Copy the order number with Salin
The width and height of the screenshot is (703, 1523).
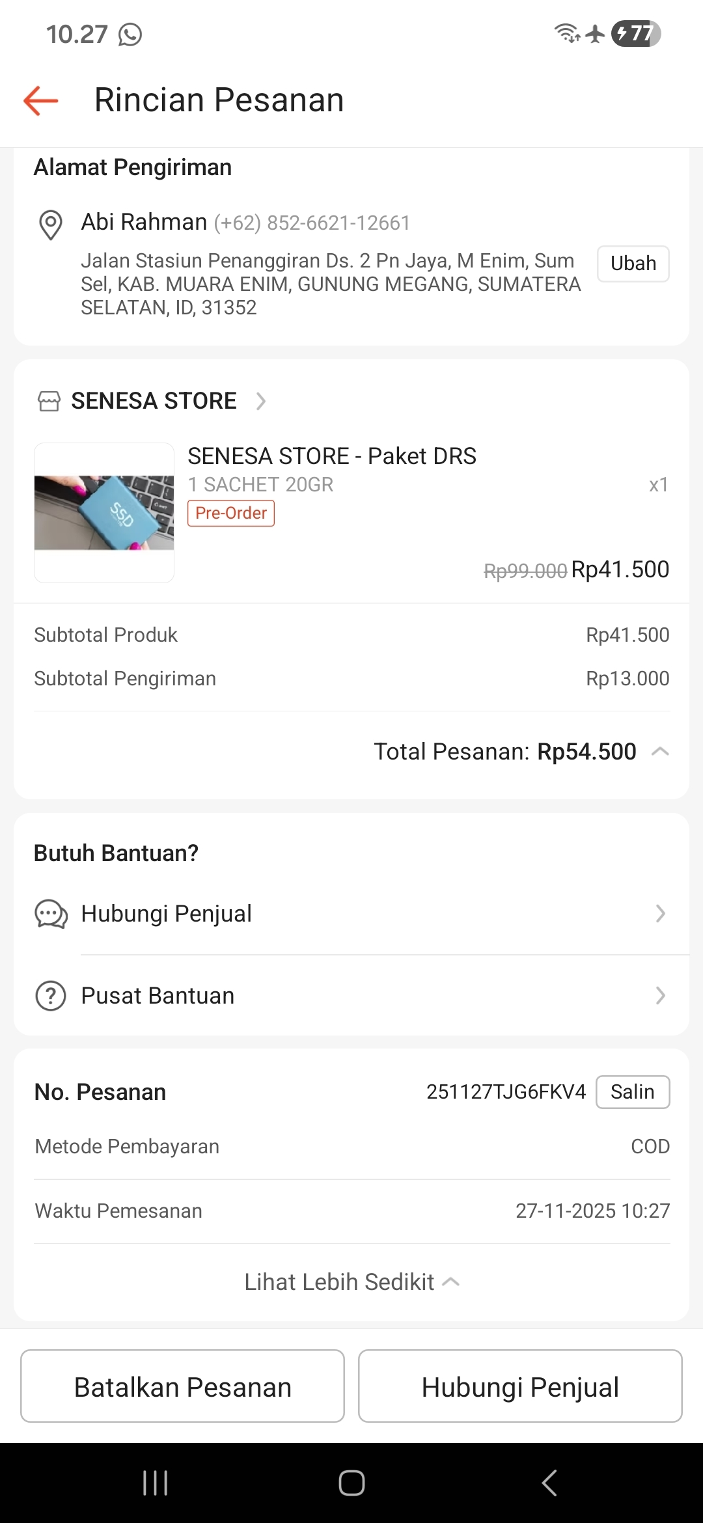pyautogui.click(x=632, y=1091)
